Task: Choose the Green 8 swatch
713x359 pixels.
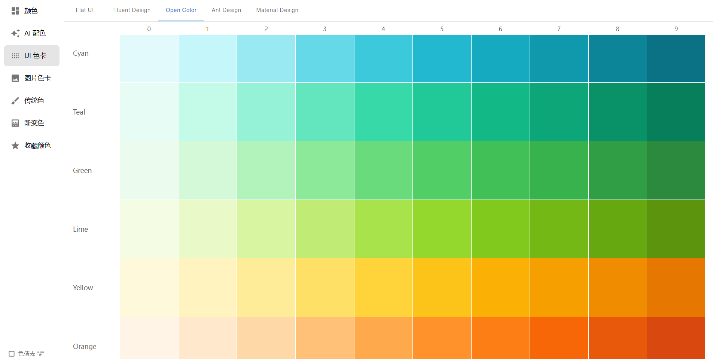Action: 618,170
